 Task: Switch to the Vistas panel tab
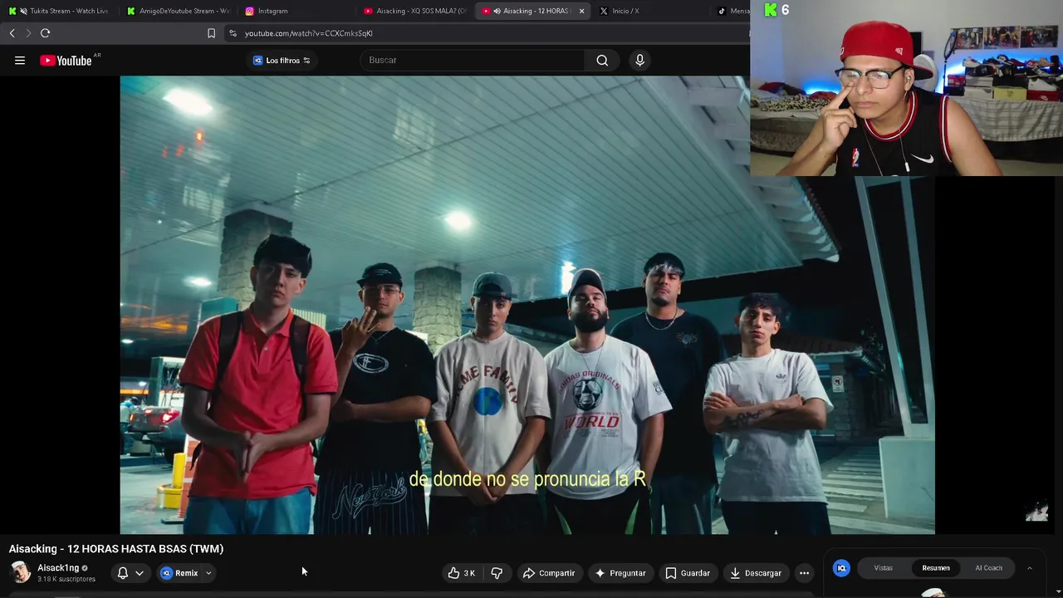(883, 568)
